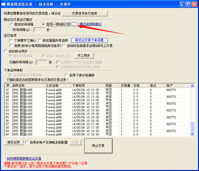
Task: Click the 类型 column header
Action: point(112,86)
